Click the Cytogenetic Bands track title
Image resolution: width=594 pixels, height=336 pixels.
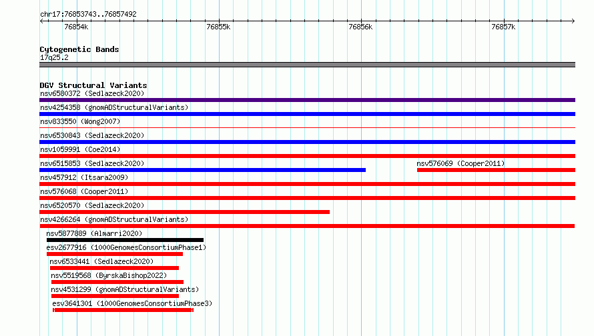79,49
